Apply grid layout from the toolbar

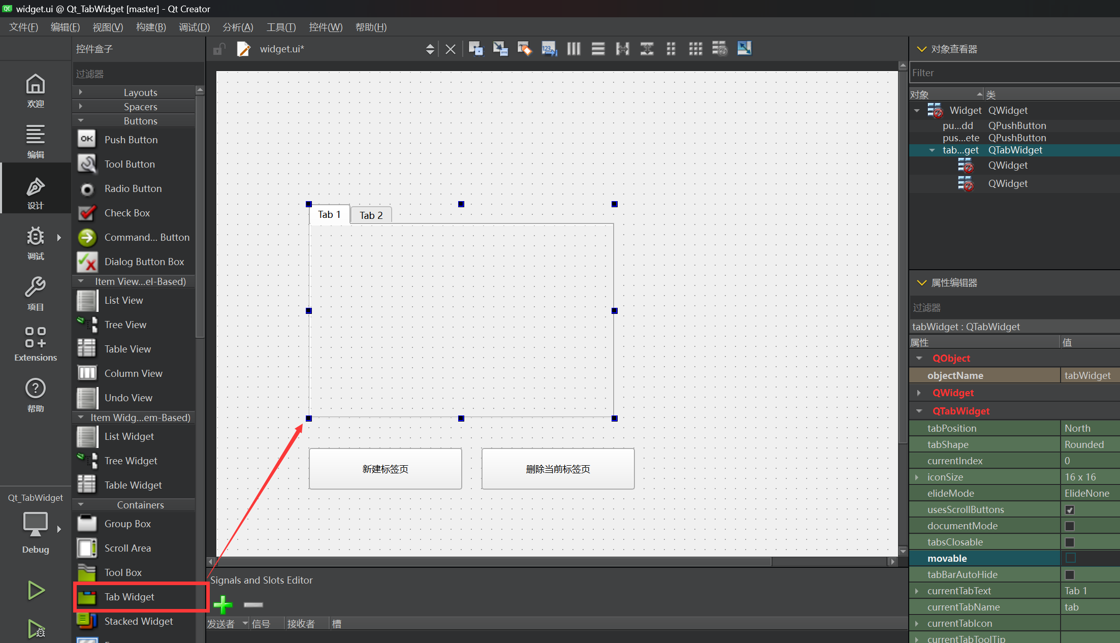[x=695, y=49]
